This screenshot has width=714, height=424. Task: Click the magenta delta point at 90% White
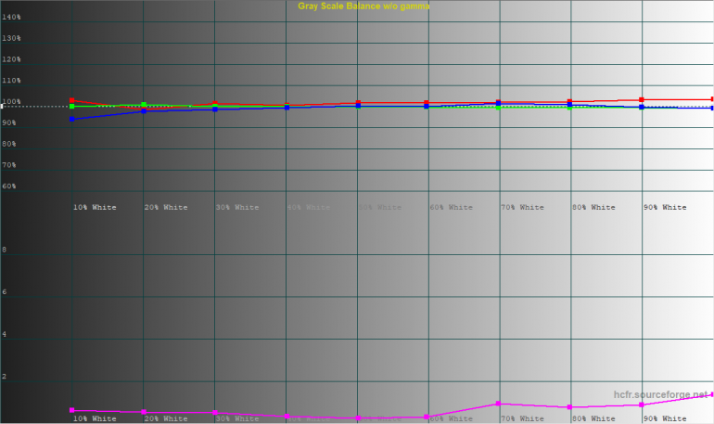pos(642,405)
